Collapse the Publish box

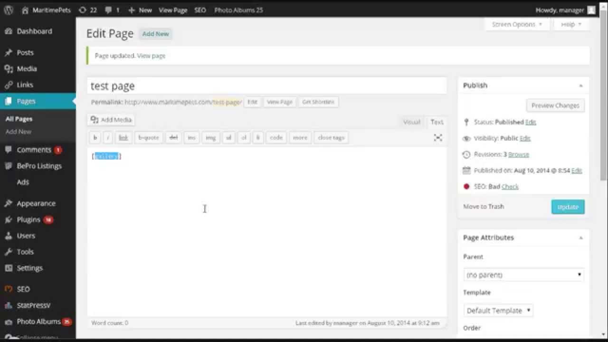[x=580, y=85]
